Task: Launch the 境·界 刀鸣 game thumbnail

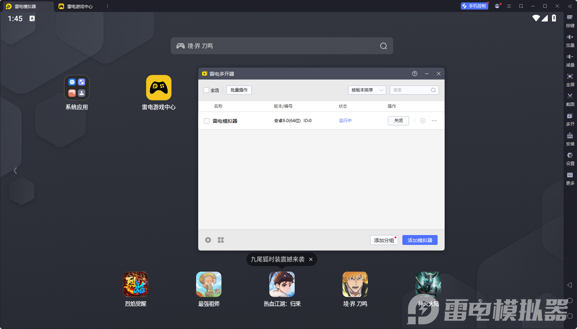Action: tap(355, 284)
